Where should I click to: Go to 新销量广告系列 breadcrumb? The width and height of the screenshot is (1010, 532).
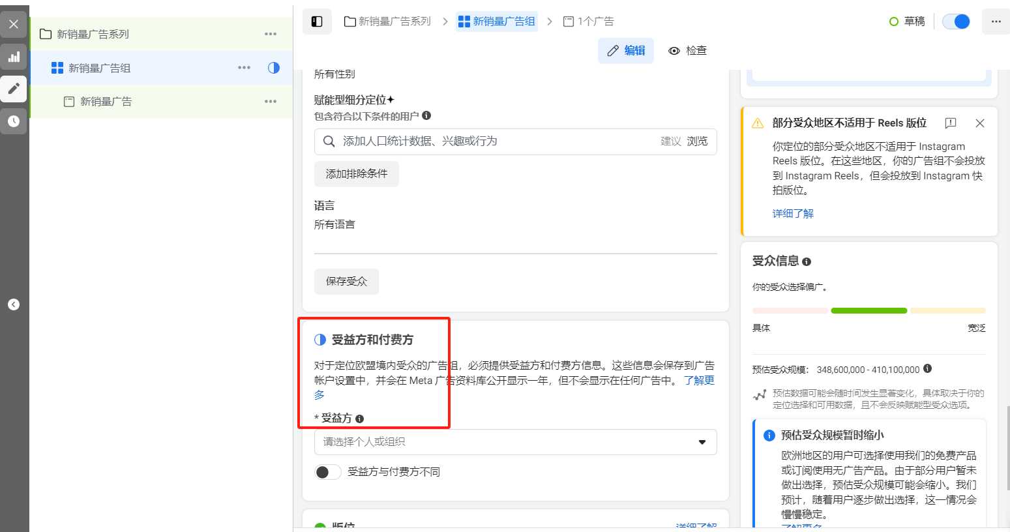(x=388, y=22)
